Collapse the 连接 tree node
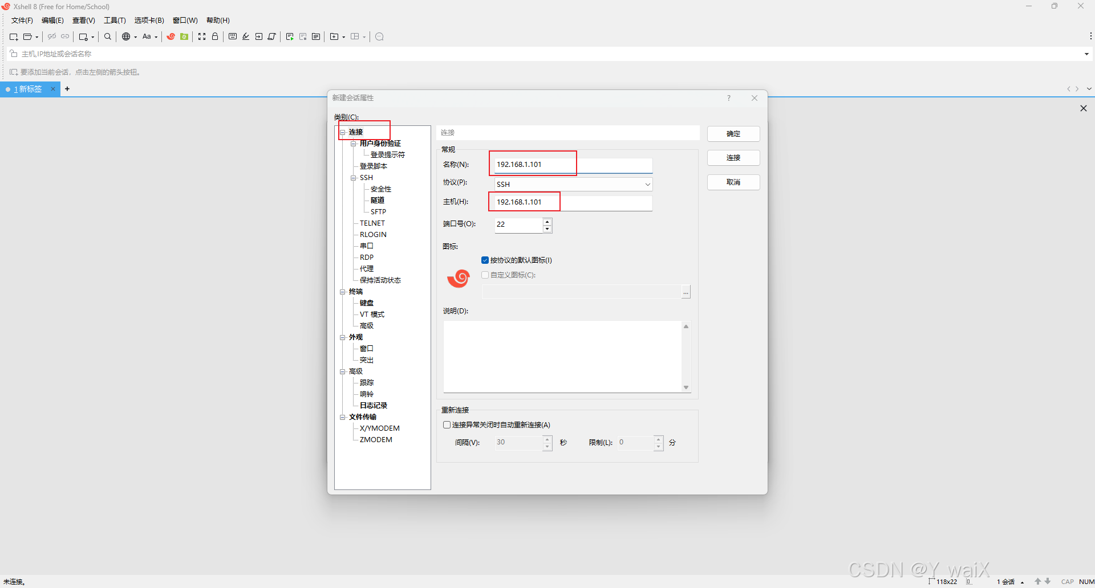 coord(343,132)
